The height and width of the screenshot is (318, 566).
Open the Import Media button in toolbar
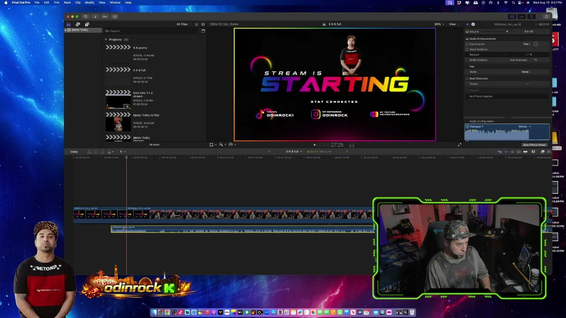pos(95,17)
